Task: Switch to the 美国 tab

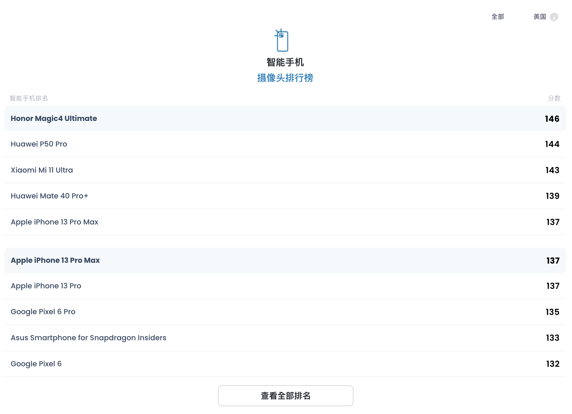Action: coord(540,17)
